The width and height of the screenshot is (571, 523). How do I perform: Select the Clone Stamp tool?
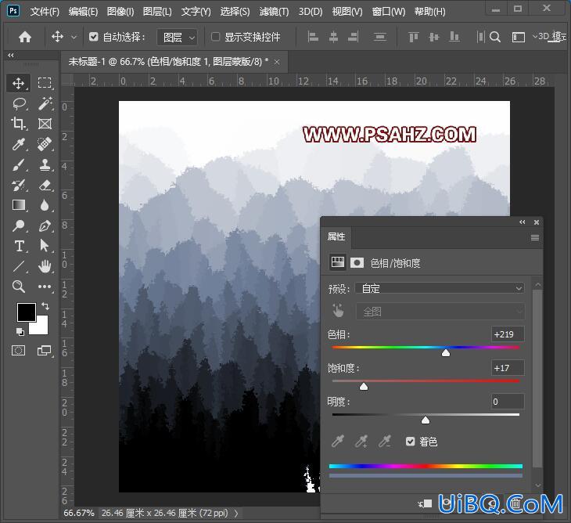[45, 164]
